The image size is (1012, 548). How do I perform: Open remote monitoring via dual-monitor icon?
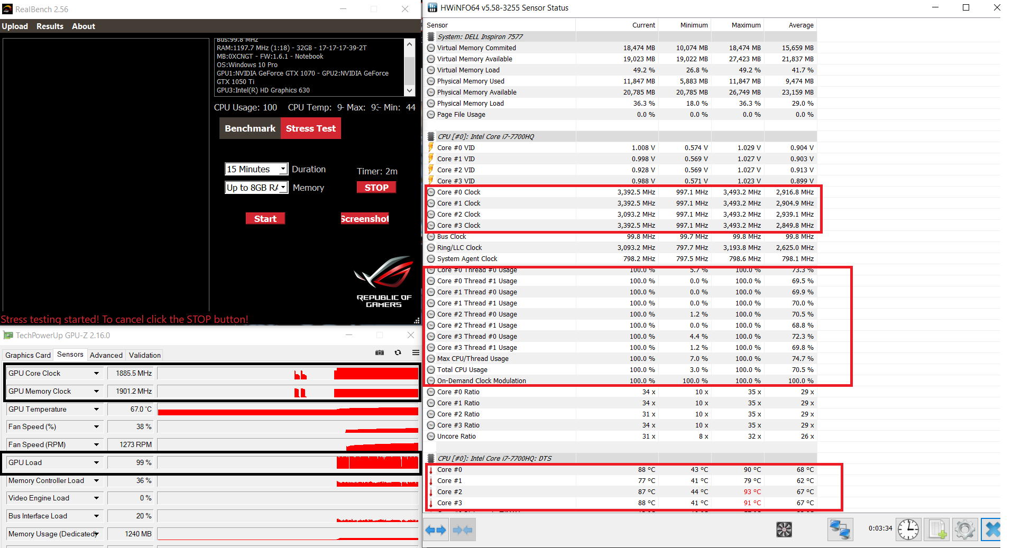[x=840, y=530]
